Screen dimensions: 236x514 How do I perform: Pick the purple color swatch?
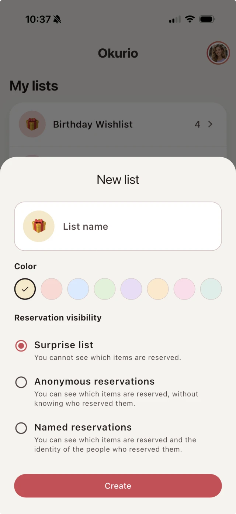pyautogui.click(x=131, y=289)
